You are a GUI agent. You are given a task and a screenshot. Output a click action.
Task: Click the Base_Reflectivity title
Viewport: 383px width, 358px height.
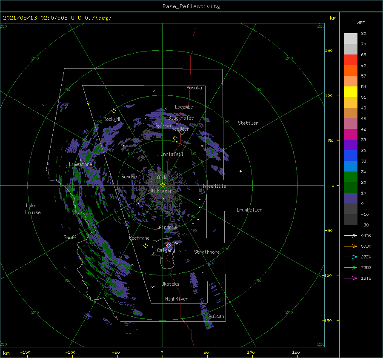tap(191, 6)
